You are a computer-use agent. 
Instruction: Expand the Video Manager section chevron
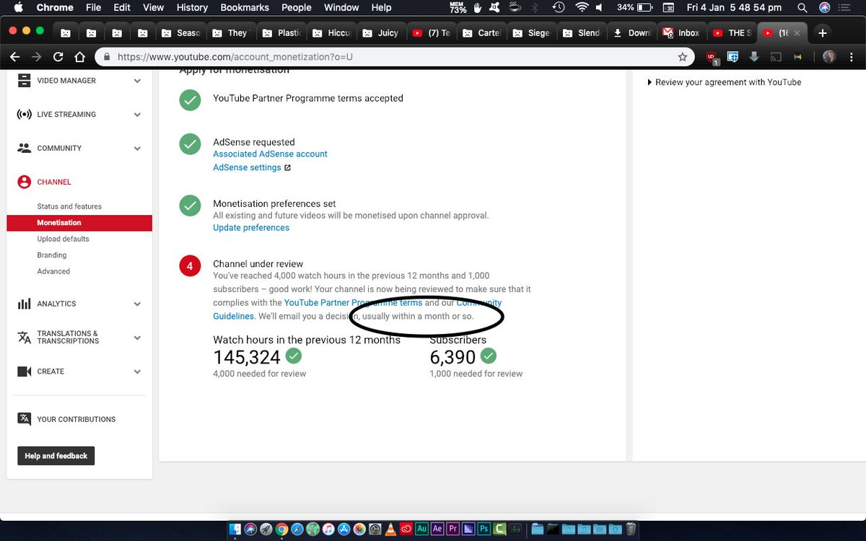click(137, 81)
